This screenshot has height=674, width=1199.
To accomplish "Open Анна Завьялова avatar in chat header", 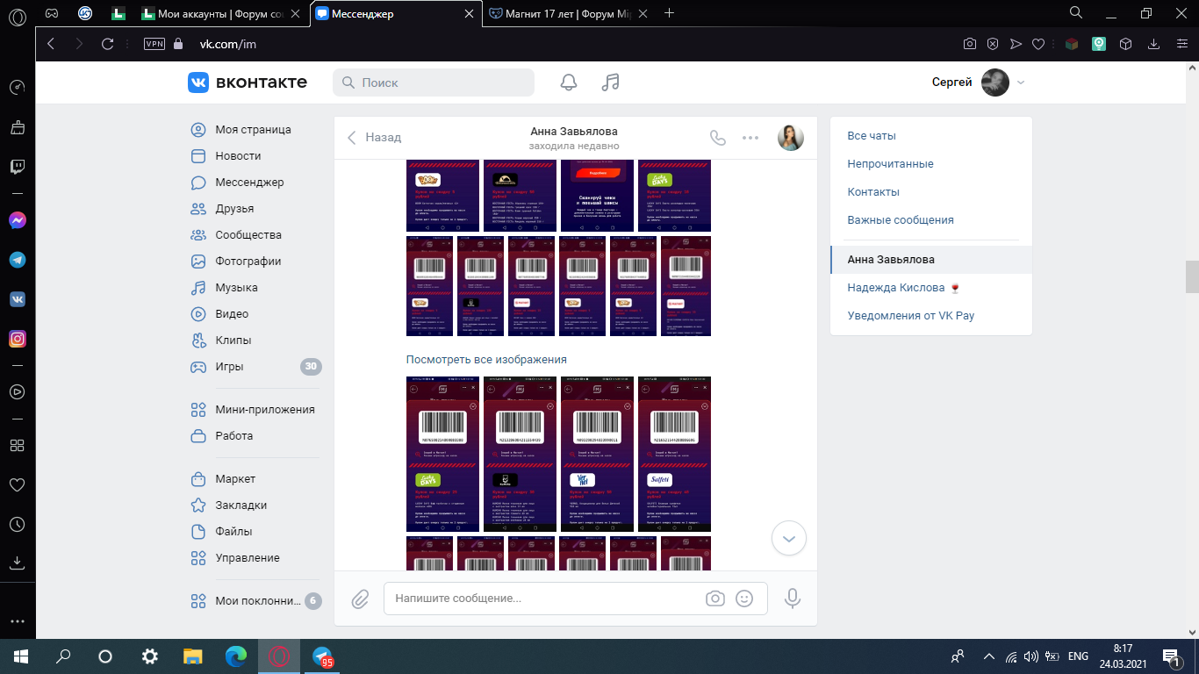I will coord(791,138).
